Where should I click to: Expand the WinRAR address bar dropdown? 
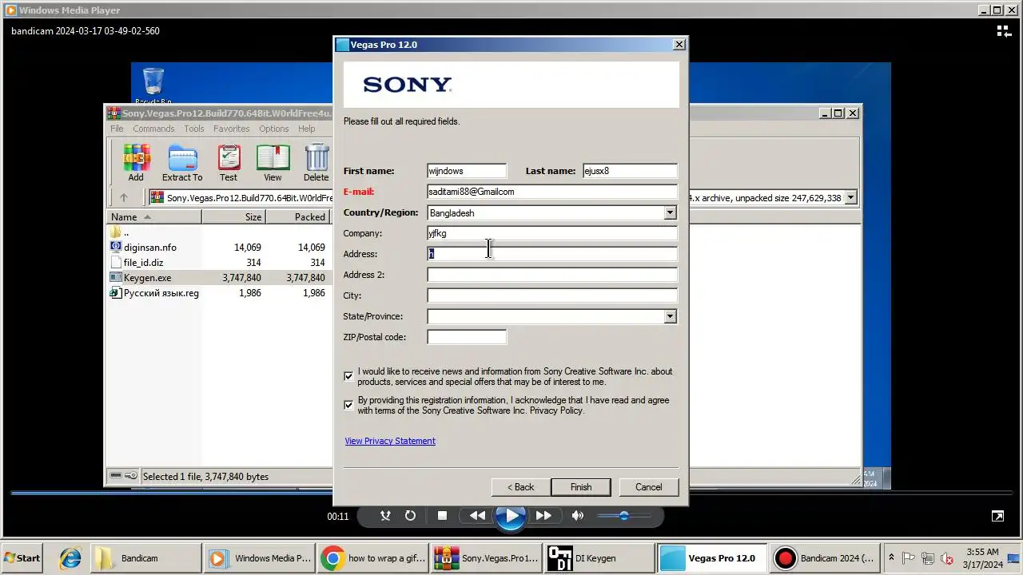[x=850, y=197]
